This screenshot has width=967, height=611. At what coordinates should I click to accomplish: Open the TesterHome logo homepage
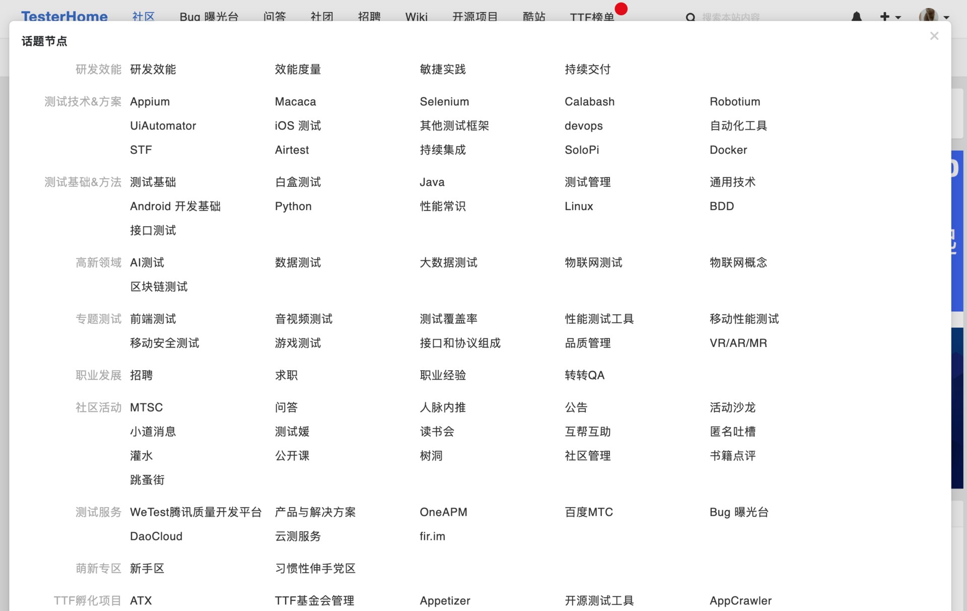tap(64, 17)
